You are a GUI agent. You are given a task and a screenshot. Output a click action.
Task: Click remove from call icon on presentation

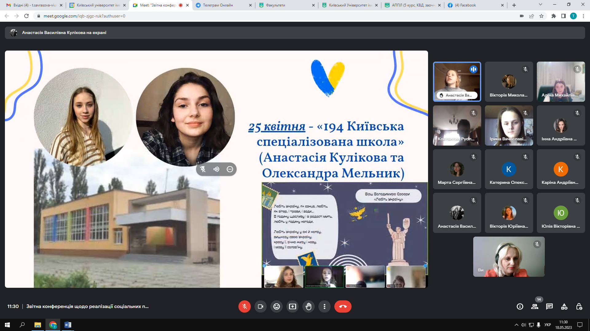coord(230,169)
